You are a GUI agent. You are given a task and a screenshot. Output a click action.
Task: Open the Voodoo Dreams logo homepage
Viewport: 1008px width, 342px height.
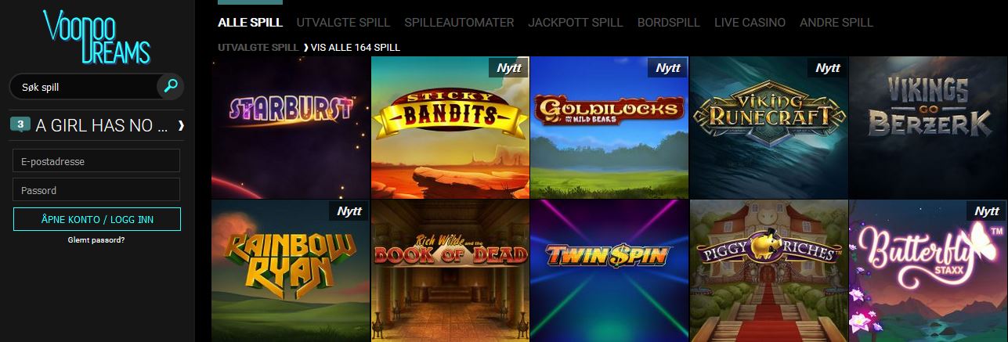click(x=97, y=37)
